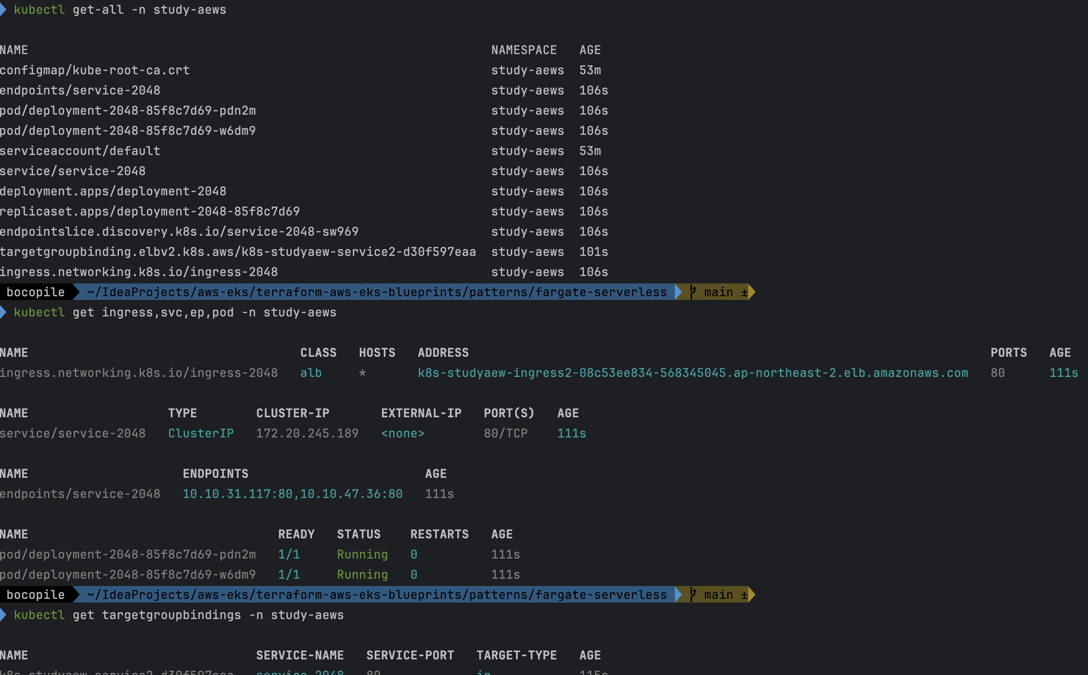The image size is (1088, 675).
Task: Select the ClusterIP service type text
Action: [201, 433]
